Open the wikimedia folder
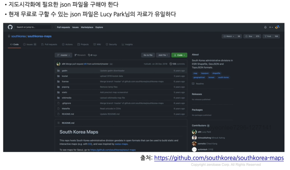This screenshot has height=170, width=290. 67,98
